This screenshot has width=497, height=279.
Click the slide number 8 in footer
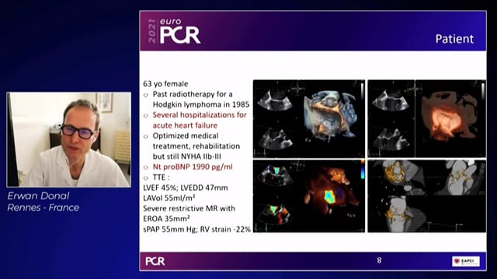(x=379, y=260)
